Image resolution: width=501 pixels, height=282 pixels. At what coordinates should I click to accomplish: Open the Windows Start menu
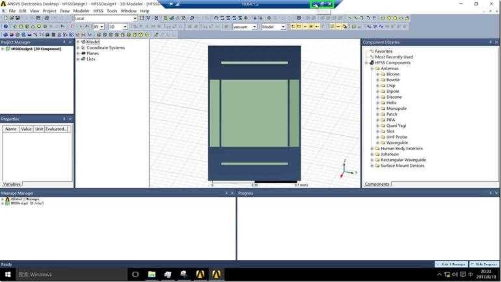coord(8,274)
